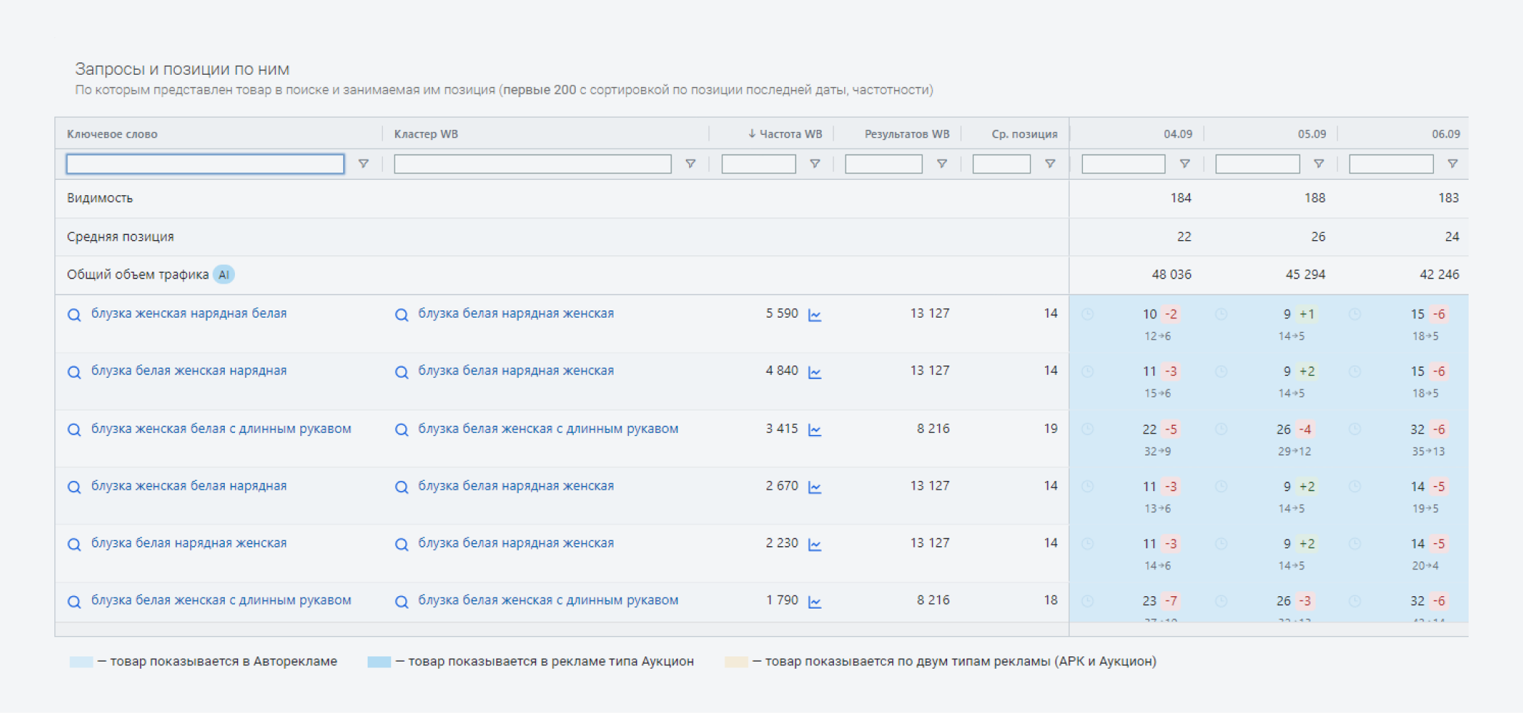Click the filter funnel for Кластер WB column
The image size is (1523, 713).
pos(690,164)
